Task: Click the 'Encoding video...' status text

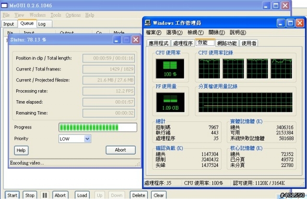Action: point(27,163)
